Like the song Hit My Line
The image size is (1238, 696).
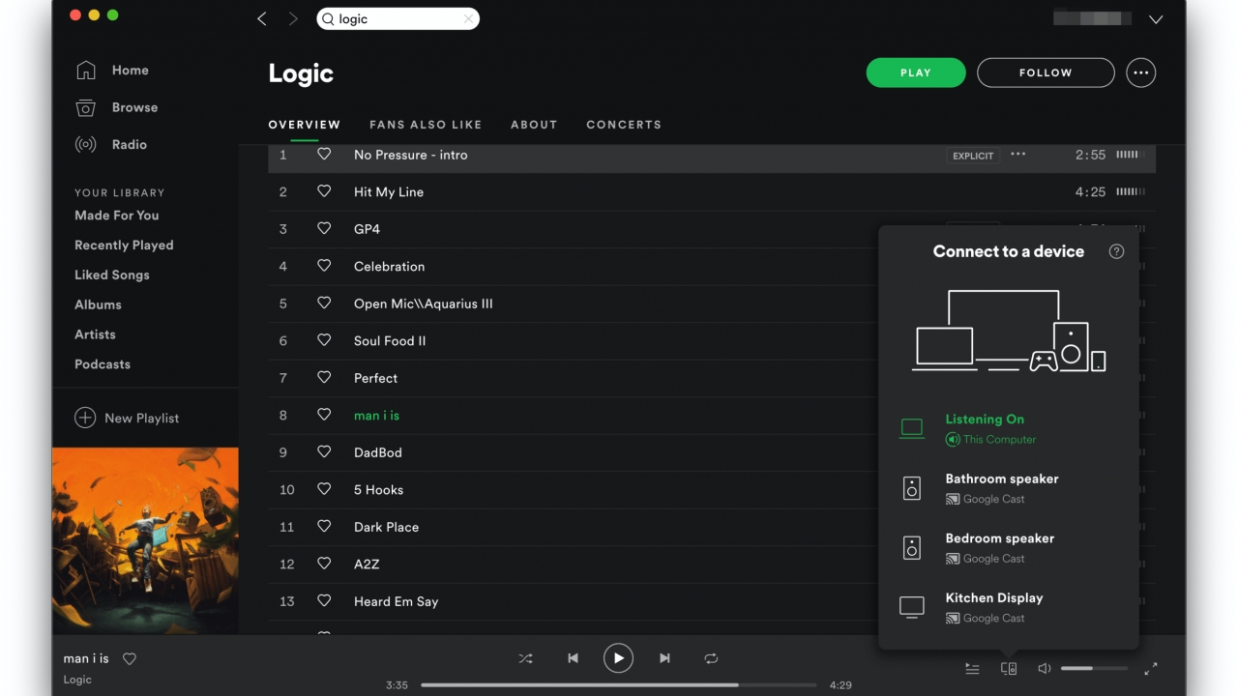(x=324, y=191)
